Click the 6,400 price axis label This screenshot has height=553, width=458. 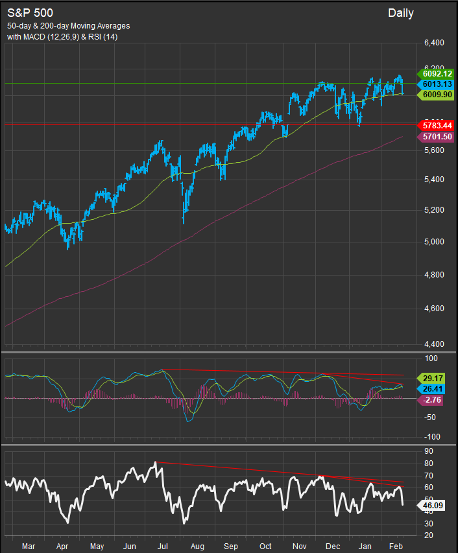[x=434, y=43]
